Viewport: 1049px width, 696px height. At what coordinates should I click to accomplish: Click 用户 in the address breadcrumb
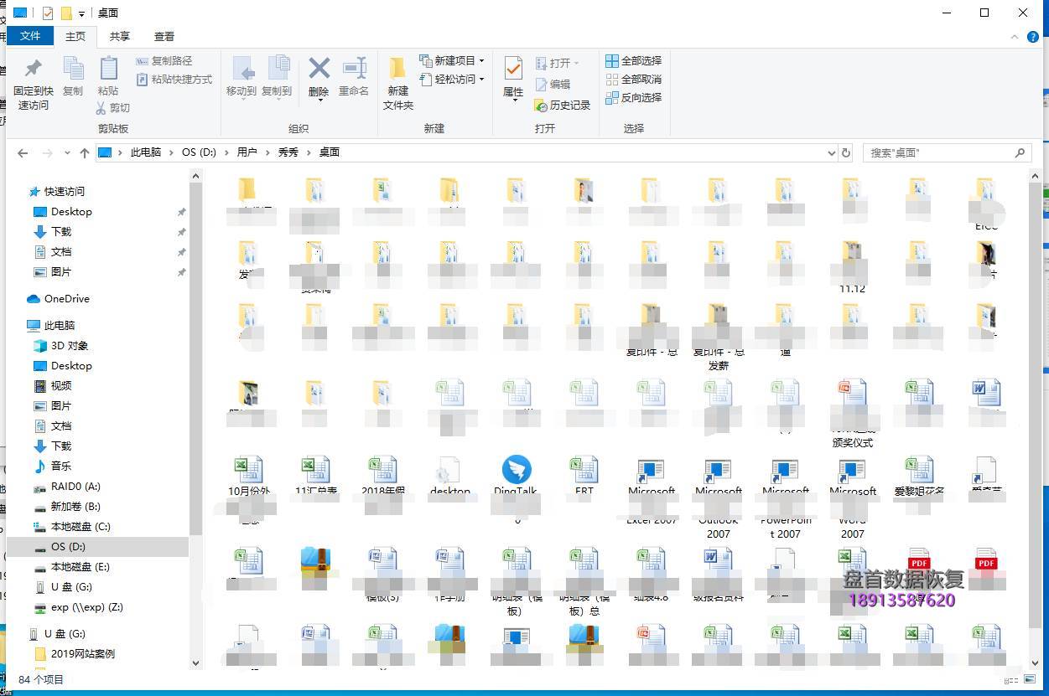(x=247, y=152)
